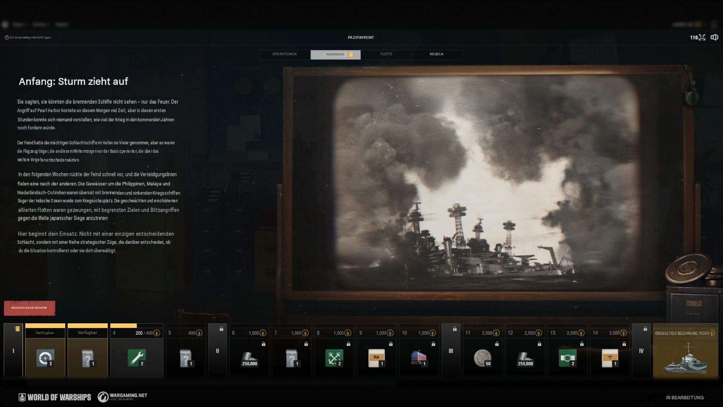Click the 1,000 point cost of stage 6
This screenshot has height=407, width=723.
(x=254, y=333)
